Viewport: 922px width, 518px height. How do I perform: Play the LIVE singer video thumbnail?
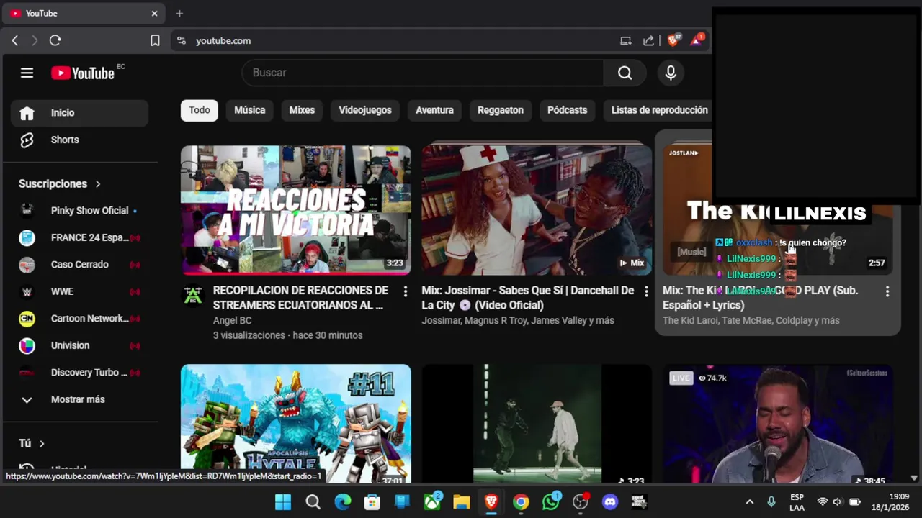point(778,424)
